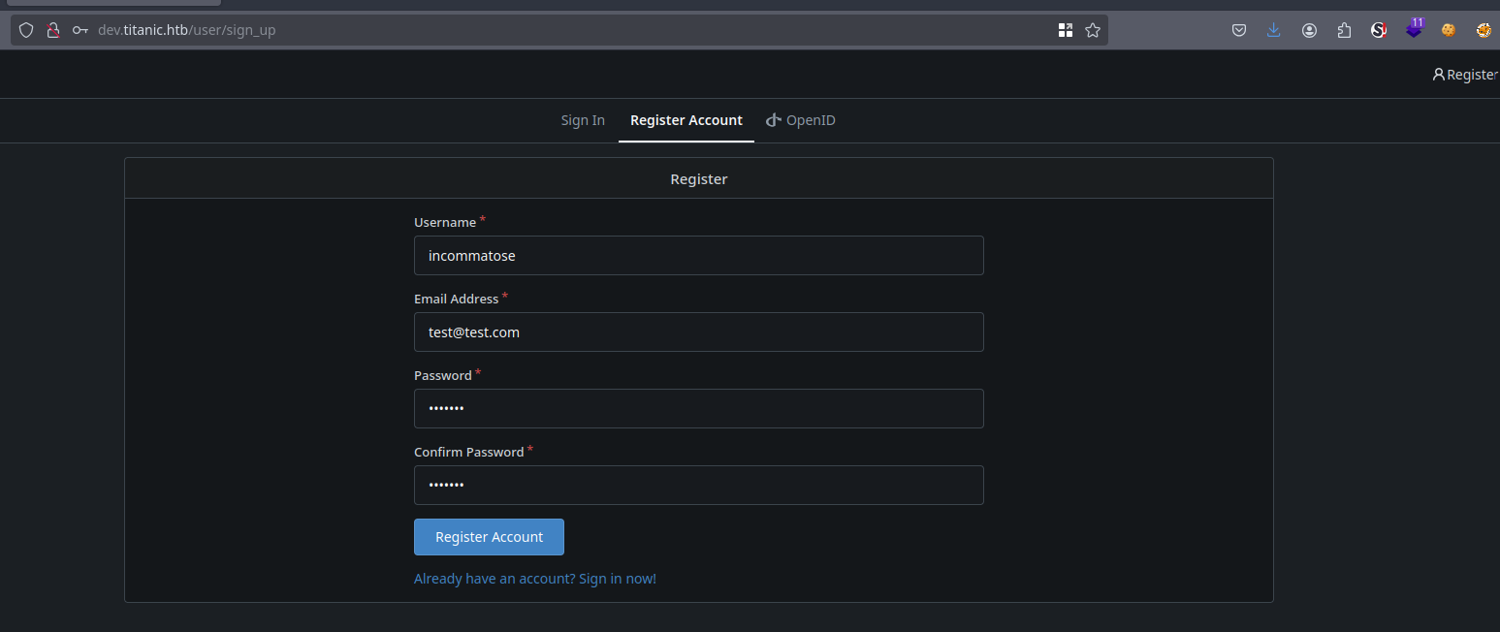Switch to the Sign In tab
1500x632 pixels.
(583, 120)
